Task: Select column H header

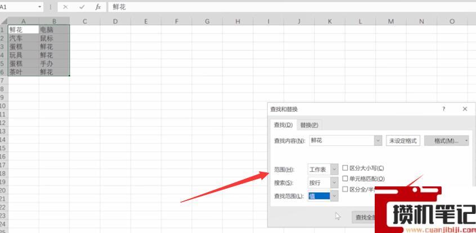Action: 238,21
